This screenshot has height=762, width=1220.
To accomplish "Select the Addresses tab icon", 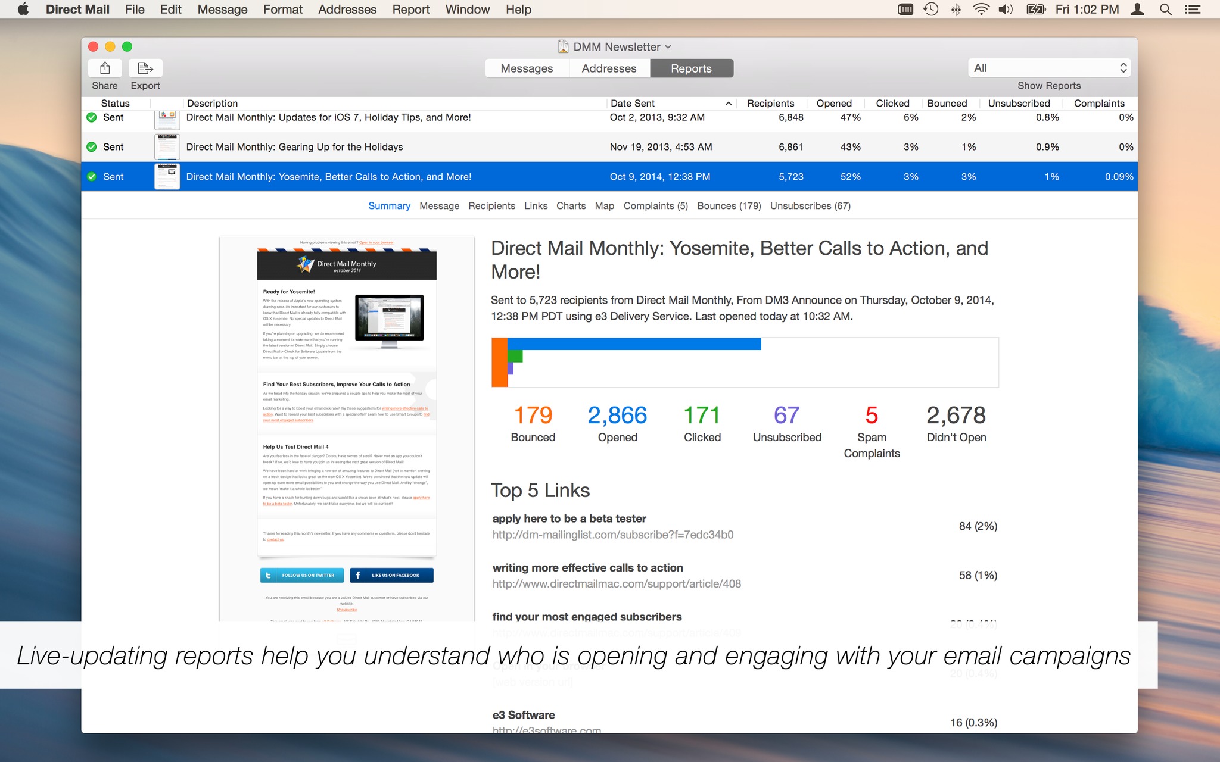I will [x=608, y=67].
